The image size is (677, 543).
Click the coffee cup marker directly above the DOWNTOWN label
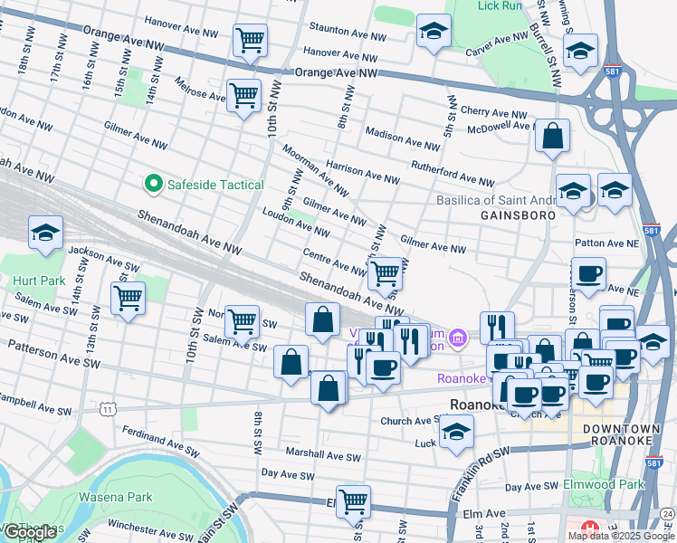(596, 385)
